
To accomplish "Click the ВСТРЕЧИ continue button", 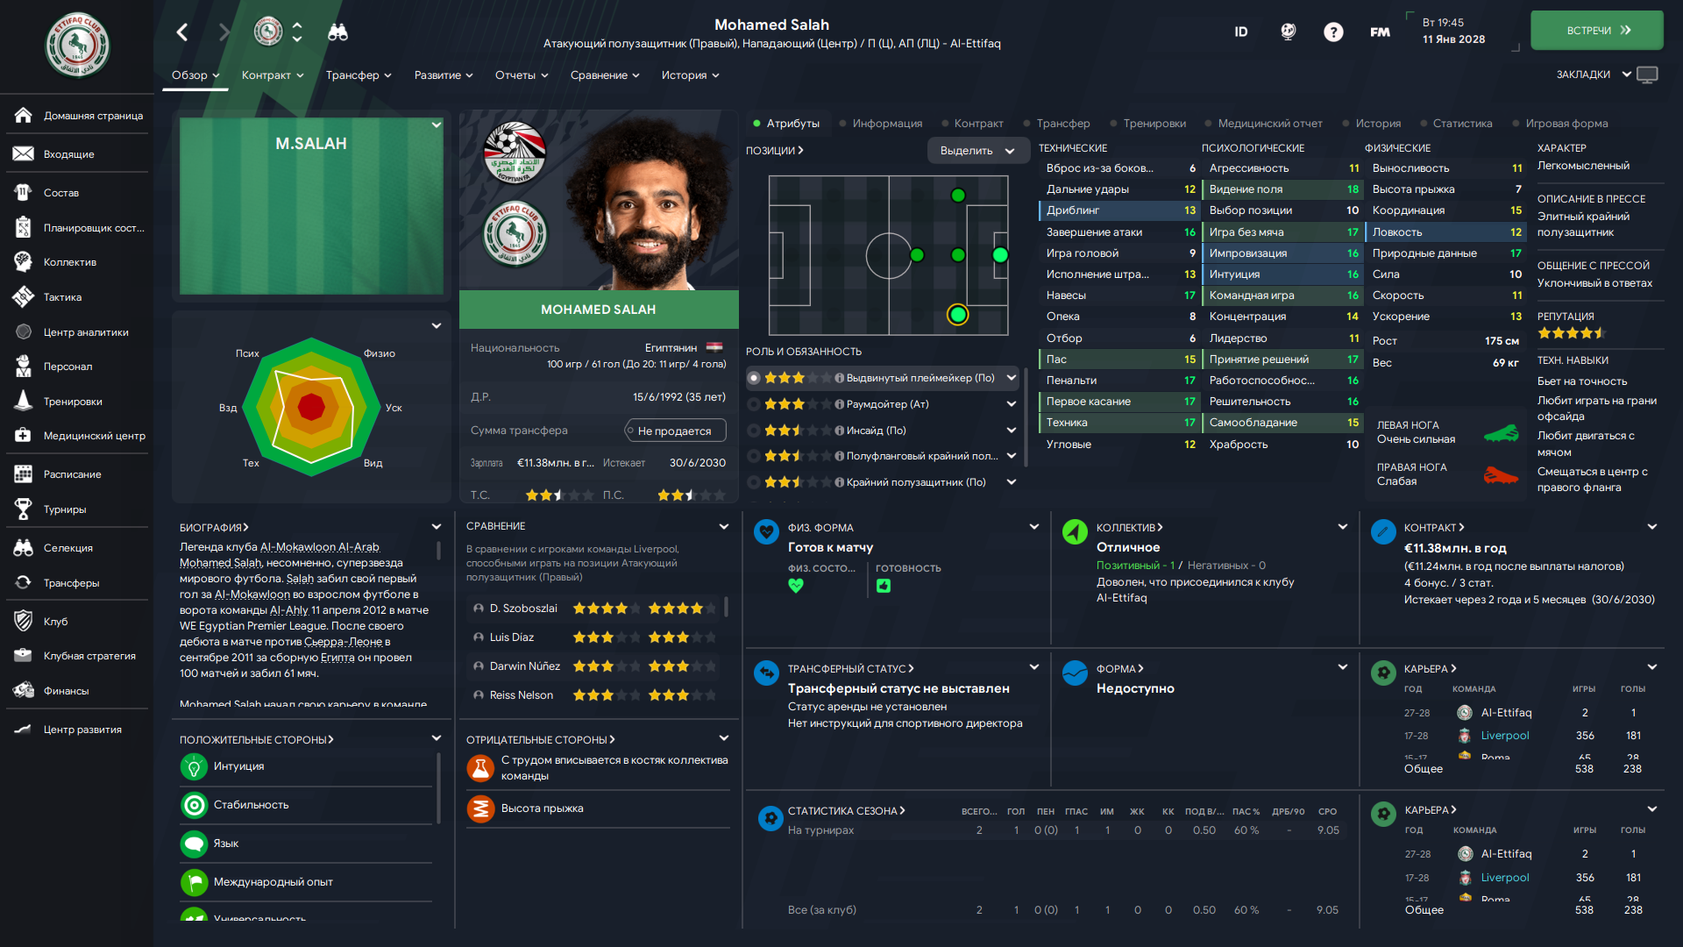I will [1597, 31].
